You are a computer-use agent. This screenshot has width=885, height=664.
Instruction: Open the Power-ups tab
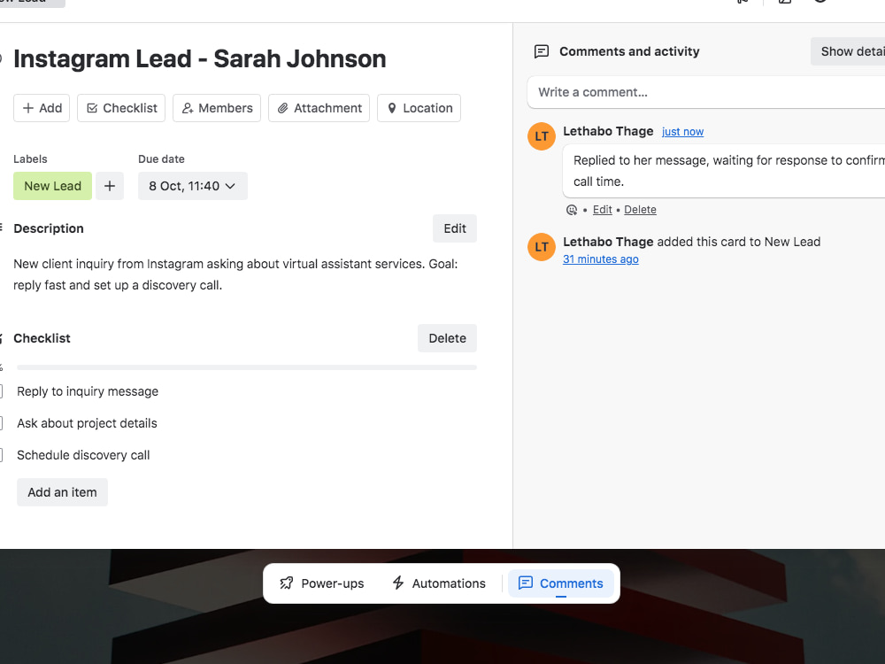pyautogui.click(x=322, y=583)
